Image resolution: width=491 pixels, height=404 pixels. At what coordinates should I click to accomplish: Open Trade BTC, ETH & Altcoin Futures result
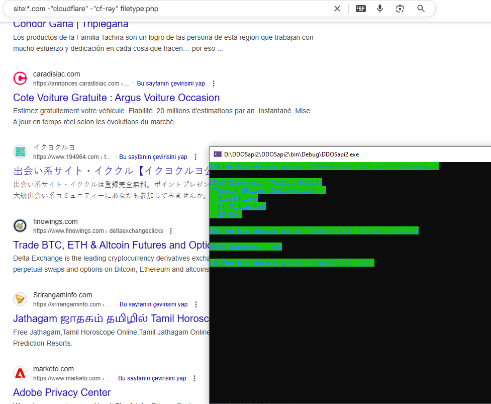(x=111, y=245)
